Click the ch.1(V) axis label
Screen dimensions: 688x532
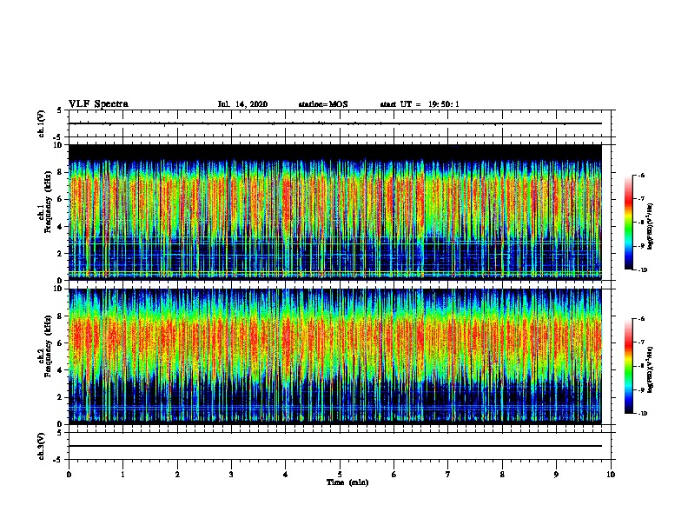point(42,123)
